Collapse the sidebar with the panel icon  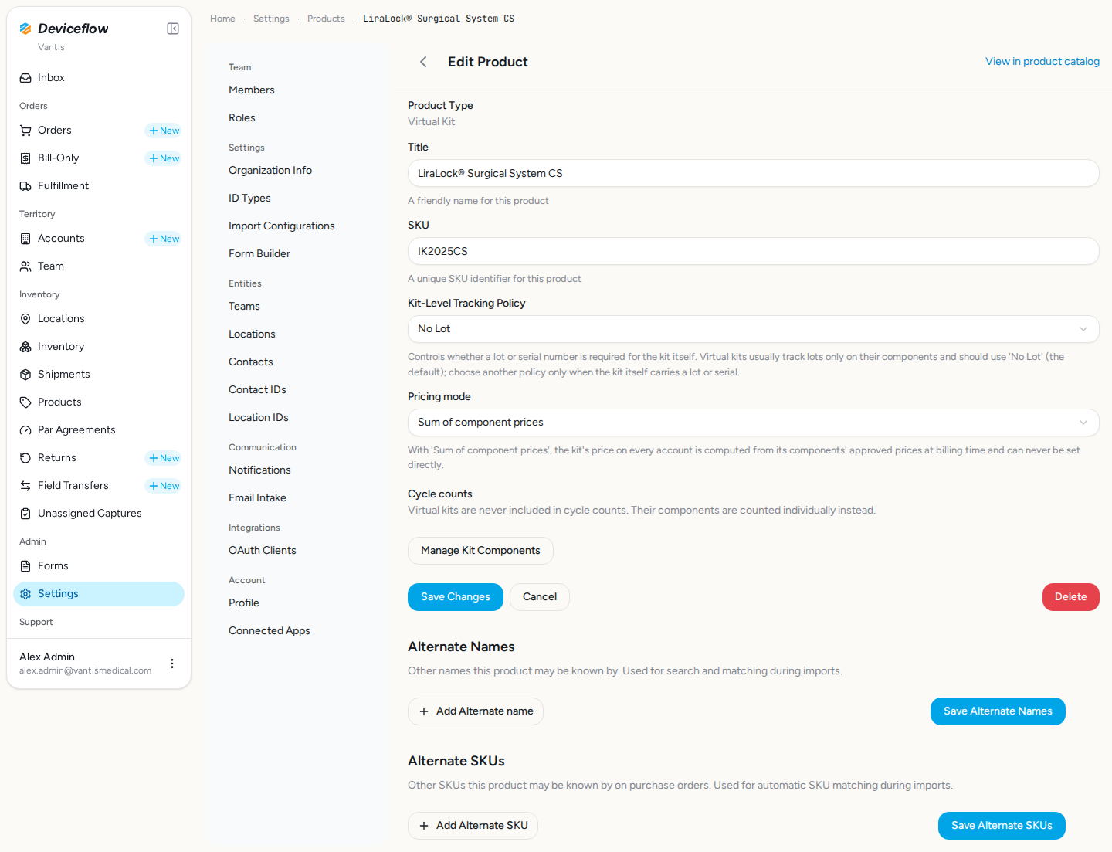173,29
